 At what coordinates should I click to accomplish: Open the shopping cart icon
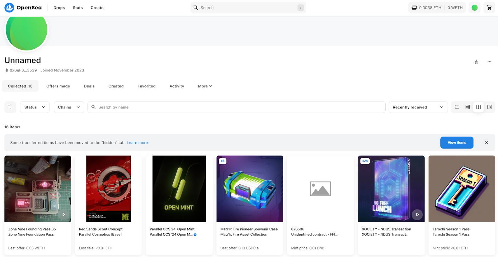pyautogui.click(x=489, y=7)
